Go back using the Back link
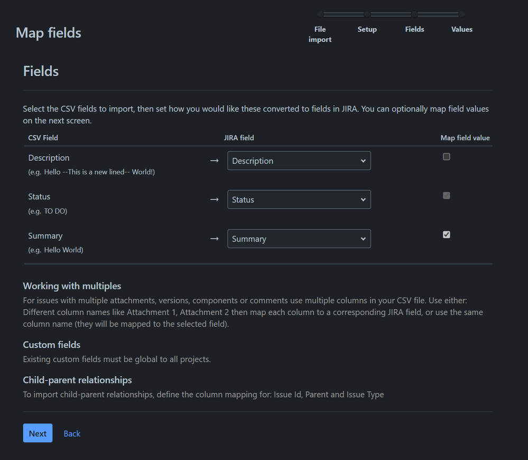This screenshot has width=528, height=460. 72,434
